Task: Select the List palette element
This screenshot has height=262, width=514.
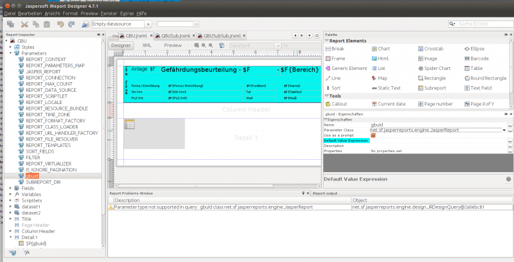Action: [x=378, y=69]
